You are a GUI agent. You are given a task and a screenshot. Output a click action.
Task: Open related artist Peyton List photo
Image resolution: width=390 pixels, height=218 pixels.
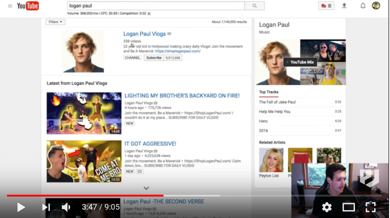[x=271, y=160]
